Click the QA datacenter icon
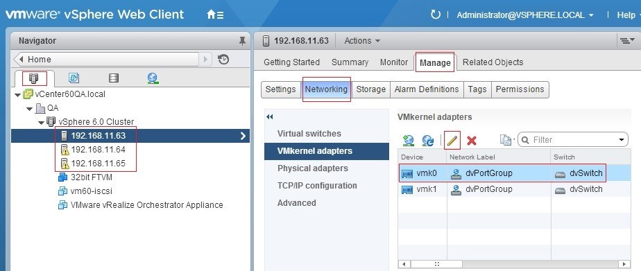 click(40, 107)
